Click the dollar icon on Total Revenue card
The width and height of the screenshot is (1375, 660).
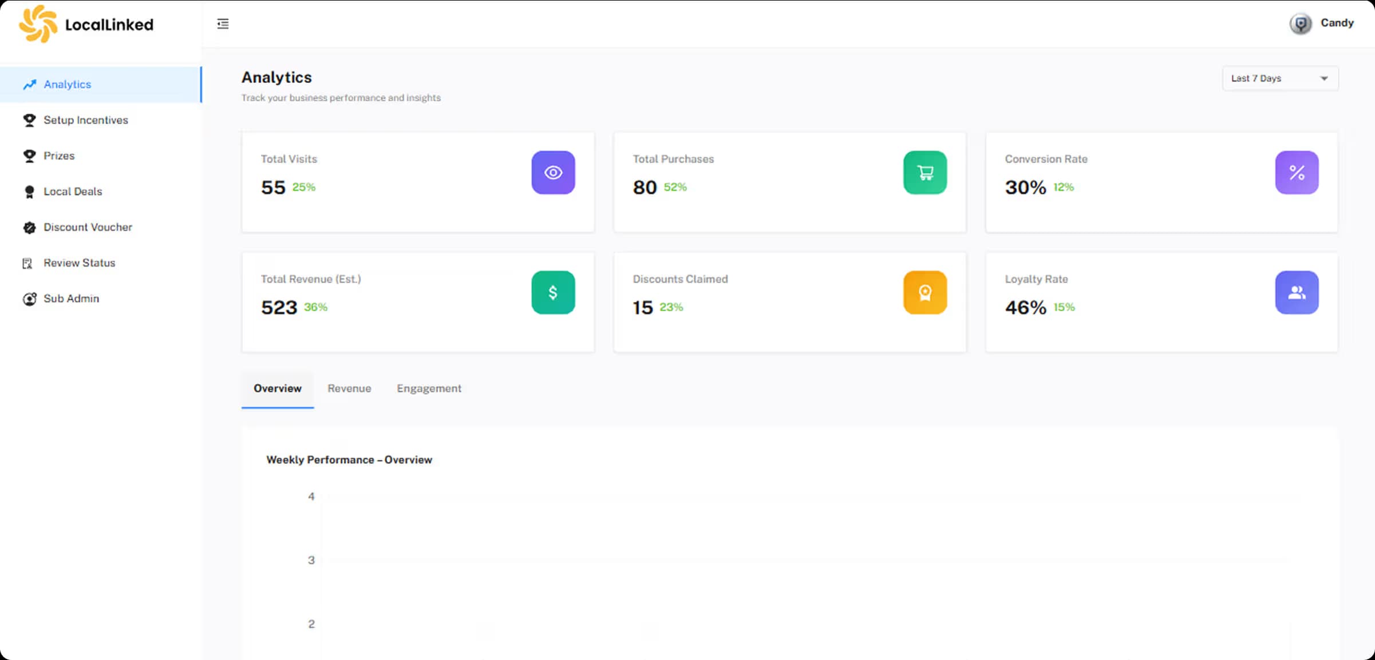[x=553, y=292]
